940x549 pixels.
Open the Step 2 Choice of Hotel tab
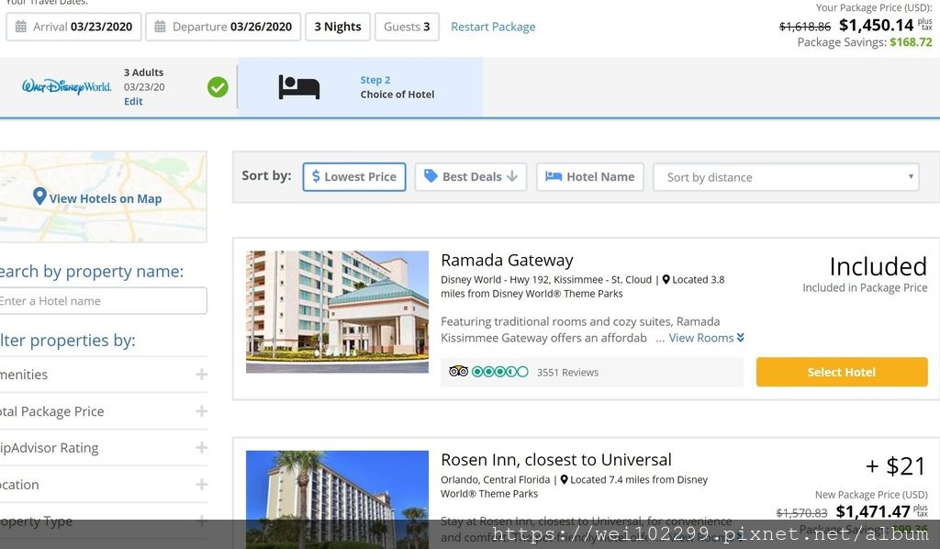click(x=360, y=87)
